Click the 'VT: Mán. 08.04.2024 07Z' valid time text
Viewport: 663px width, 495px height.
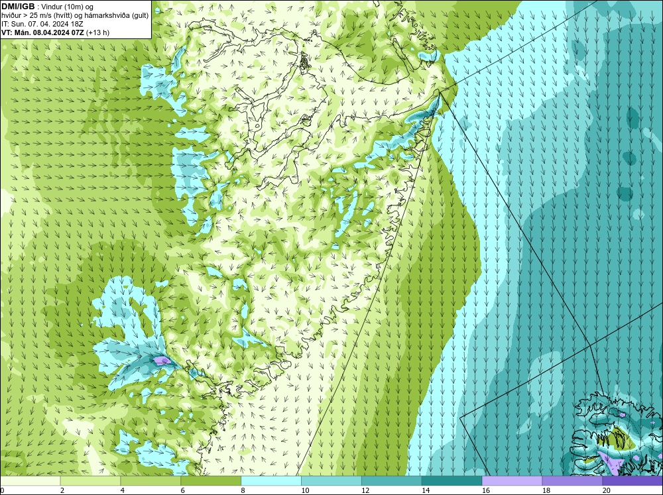tap(42, 32)
